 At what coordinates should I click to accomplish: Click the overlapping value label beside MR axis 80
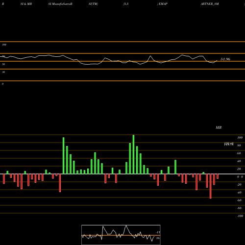point(229,144)
